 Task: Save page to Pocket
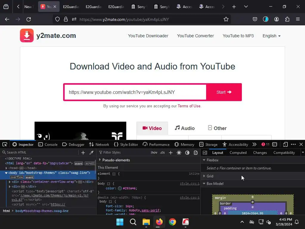click(x=255, y=19)
